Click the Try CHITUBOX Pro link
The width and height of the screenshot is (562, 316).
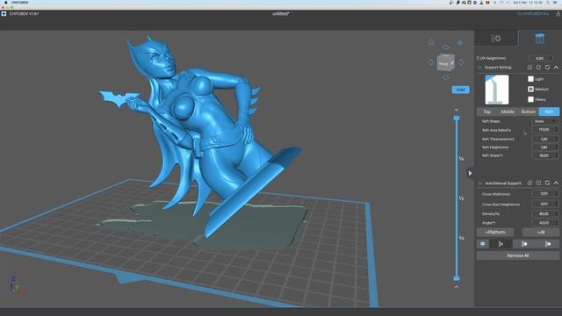coord(533,14)
